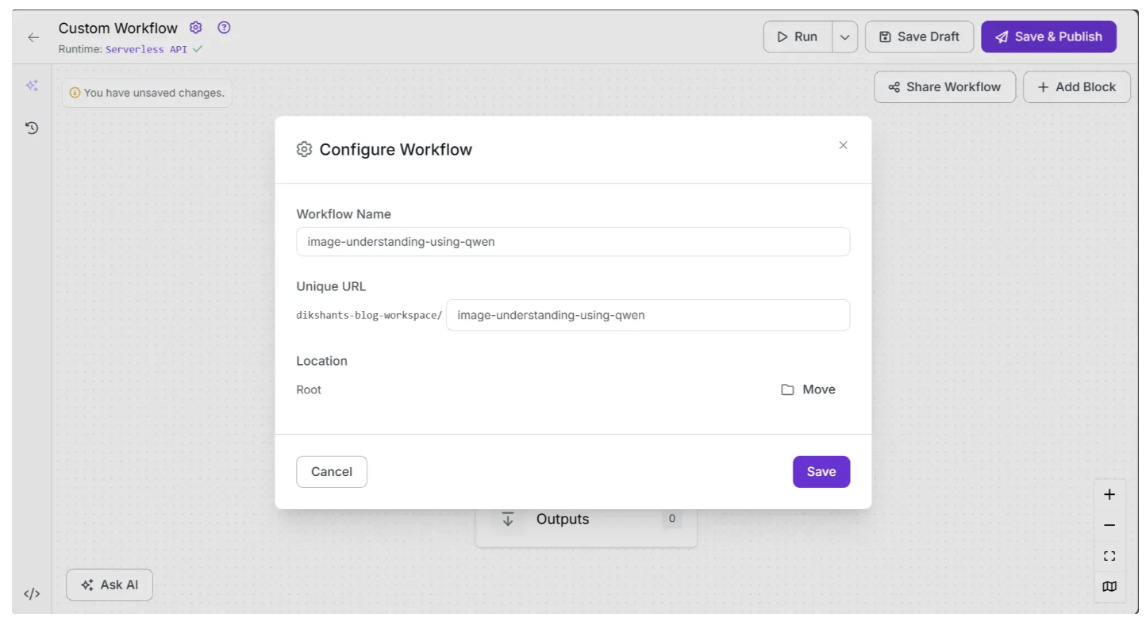Toggle the minimap icon
Image resolution: width=1146 pixels, height=625 pixels.
coord(1109,587)
